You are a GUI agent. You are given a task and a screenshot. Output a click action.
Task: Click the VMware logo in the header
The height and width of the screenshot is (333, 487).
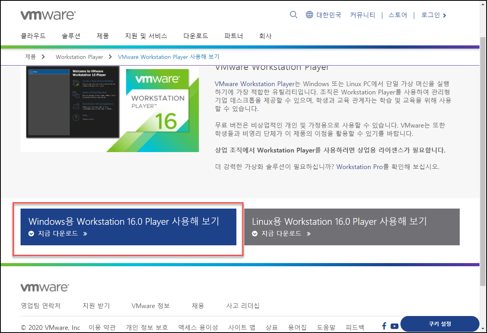click(x=48, y=15)
